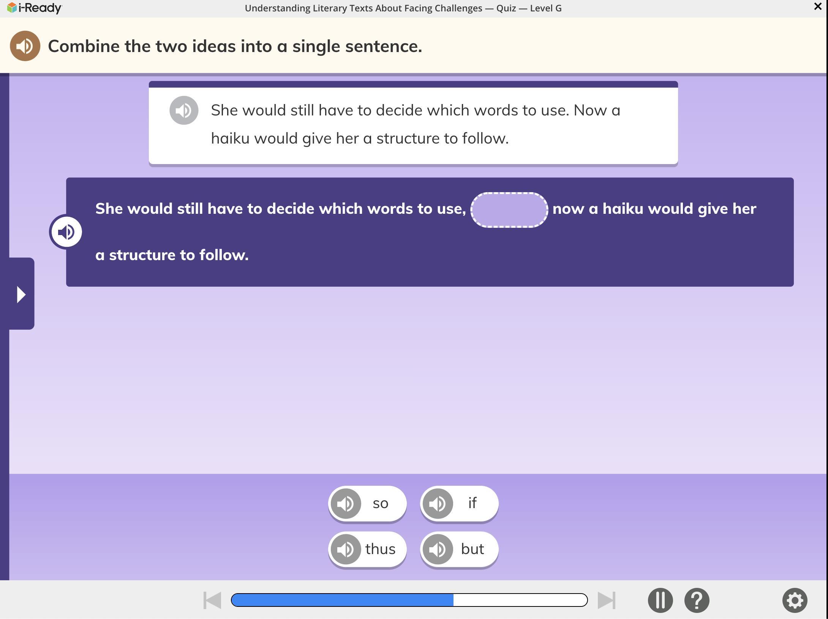The width and height of the screenshot is (828, 619).
Task: Play audio for the word 'thus'
Action: [346, 549]
